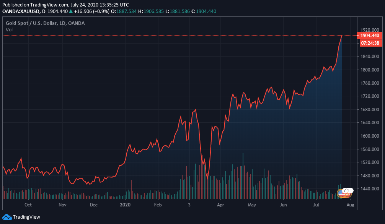The width and height of the screenshot is (385, 224).
Task: Click the TradingView cloud logo icon
Action: point(7,217)
